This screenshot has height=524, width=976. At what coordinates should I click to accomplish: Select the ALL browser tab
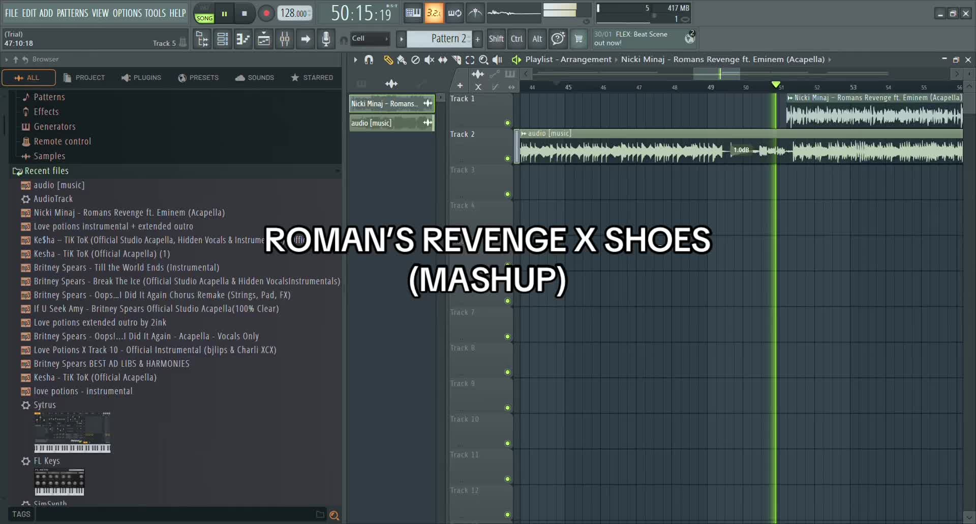pyautogui.click(x=28, y=78)
